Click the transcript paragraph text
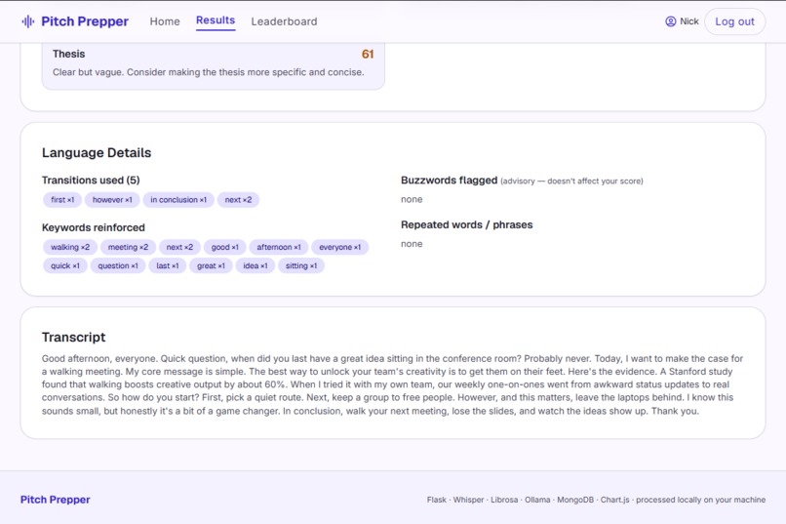786x524 pixels. [392, 384]
